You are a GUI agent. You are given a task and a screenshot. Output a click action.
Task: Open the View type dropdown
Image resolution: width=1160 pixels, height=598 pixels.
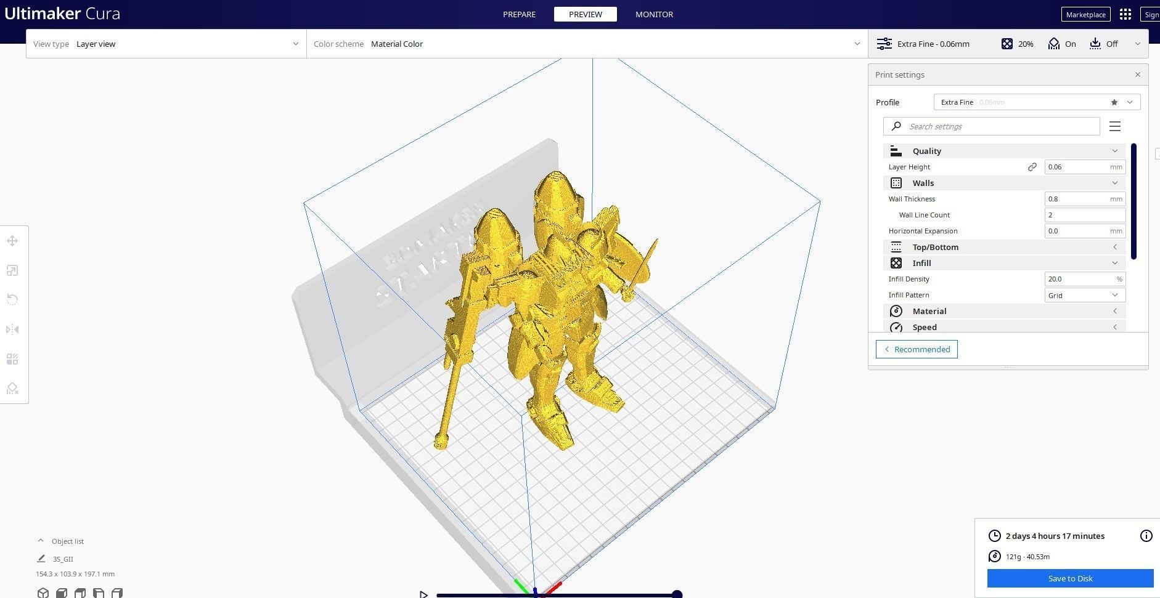click(x=166, y=44)
